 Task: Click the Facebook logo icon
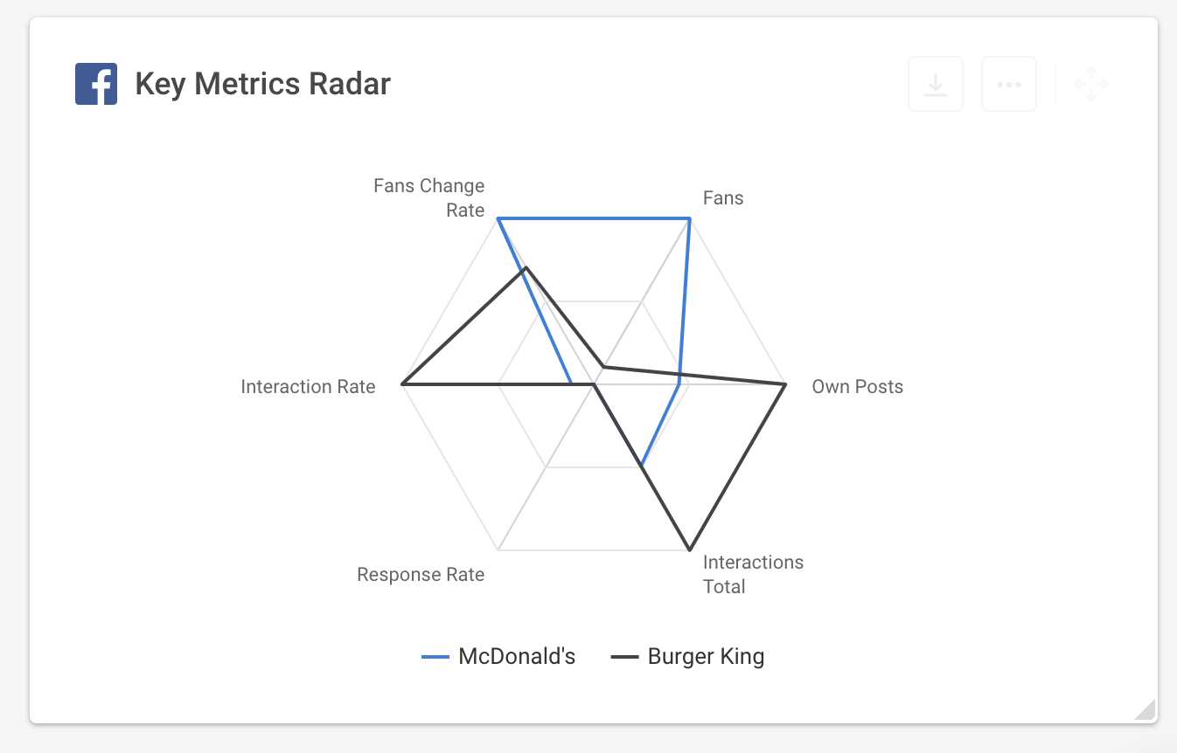tap(96, 85)
